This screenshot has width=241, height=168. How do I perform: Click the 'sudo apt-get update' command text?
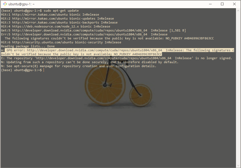point(61,11)
